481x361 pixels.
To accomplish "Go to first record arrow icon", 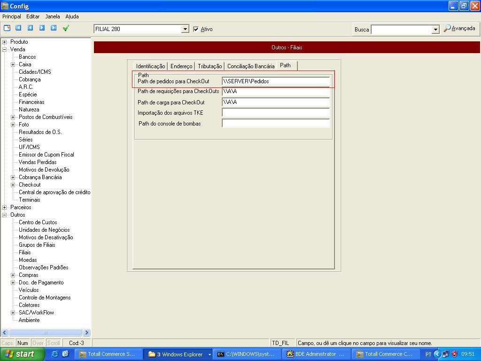I will click(18, 28).
